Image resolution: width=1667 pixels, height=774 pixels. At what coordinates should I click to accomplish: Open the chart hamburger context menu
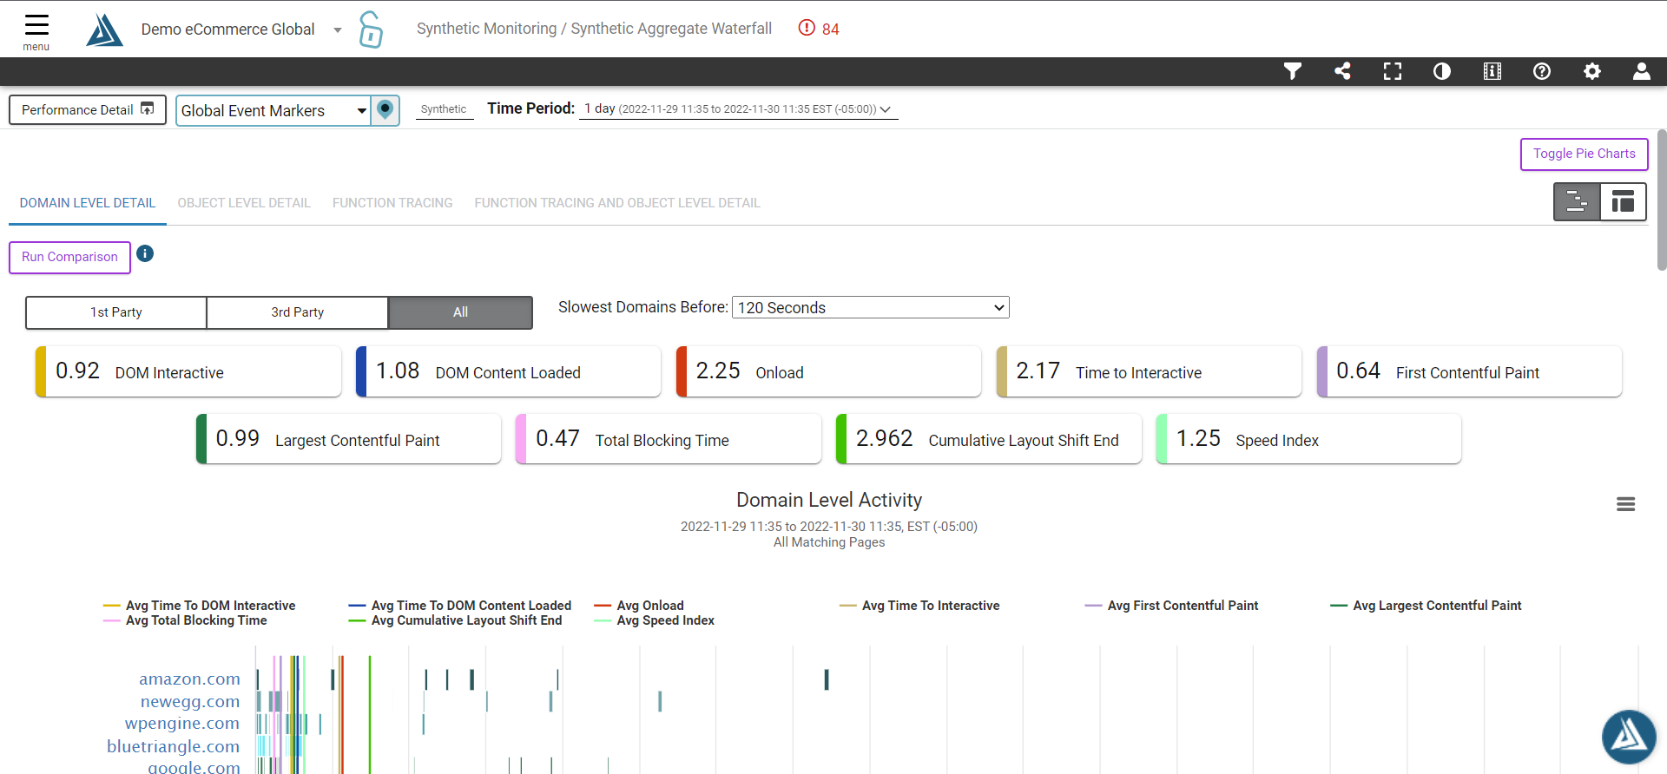(x=1626, y=504)
